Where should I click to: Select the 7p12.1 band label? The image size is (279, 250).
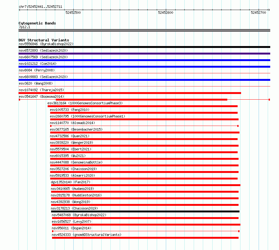click(x=24, y=27)
